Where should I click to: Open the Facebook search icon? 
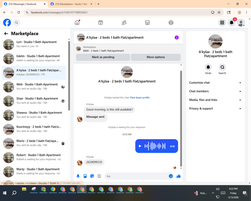pyautogui.click(x=17, y=23)
